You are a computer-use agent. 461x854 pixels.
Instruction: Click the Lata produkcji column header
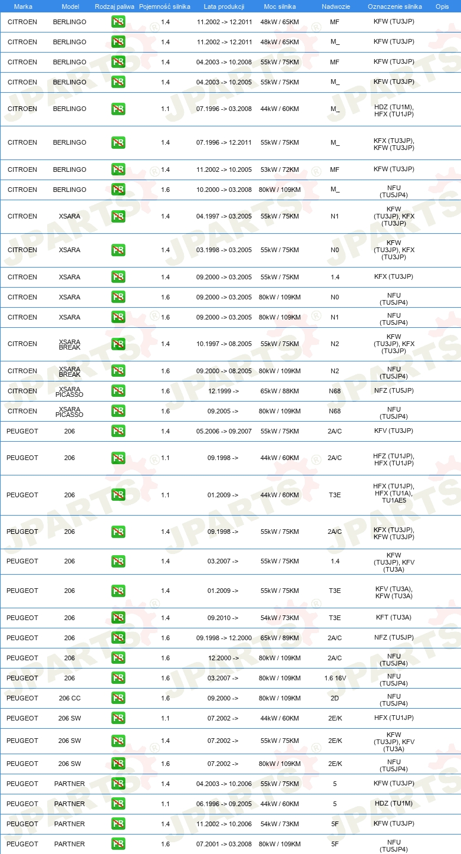[x=224, y=6]
